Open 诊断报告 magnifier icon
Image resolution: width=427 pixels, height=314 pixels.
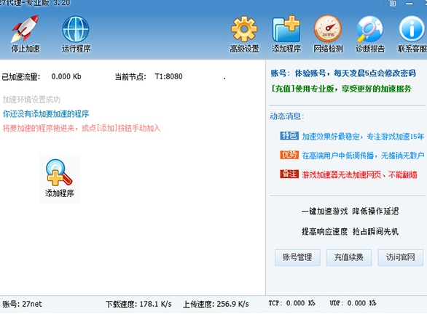point(370,29)
